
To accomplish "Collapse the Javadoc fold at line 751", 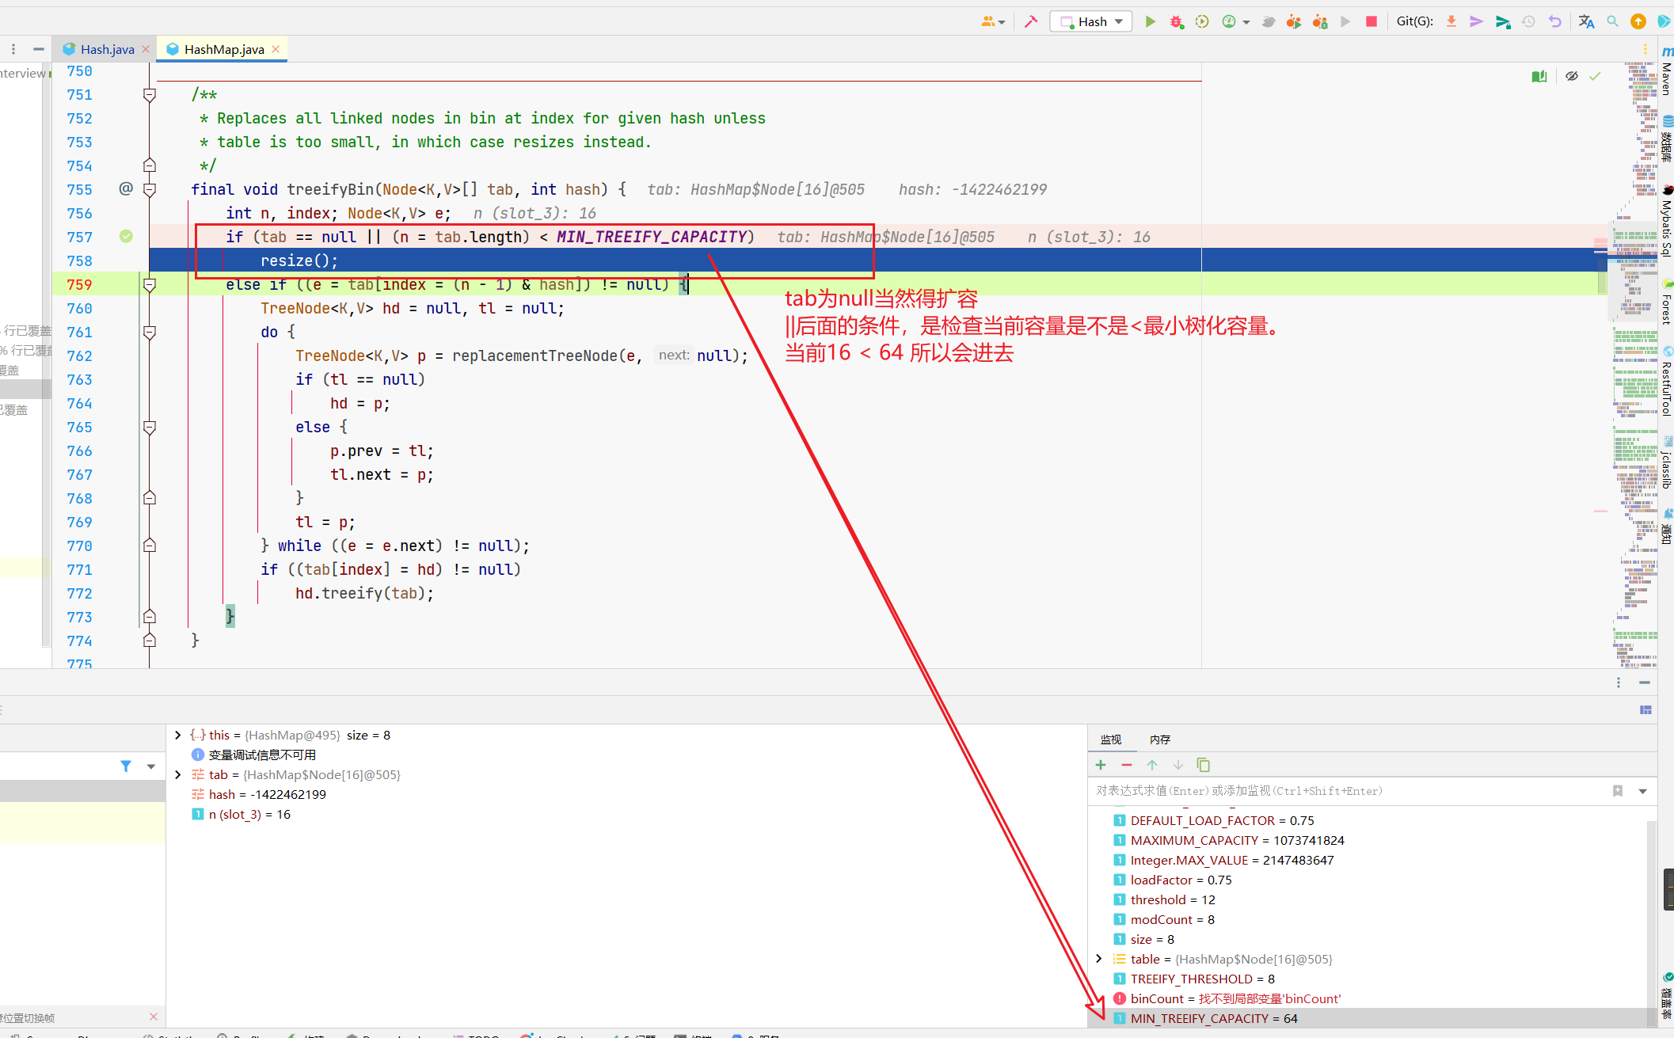I will tap(149, 95).
